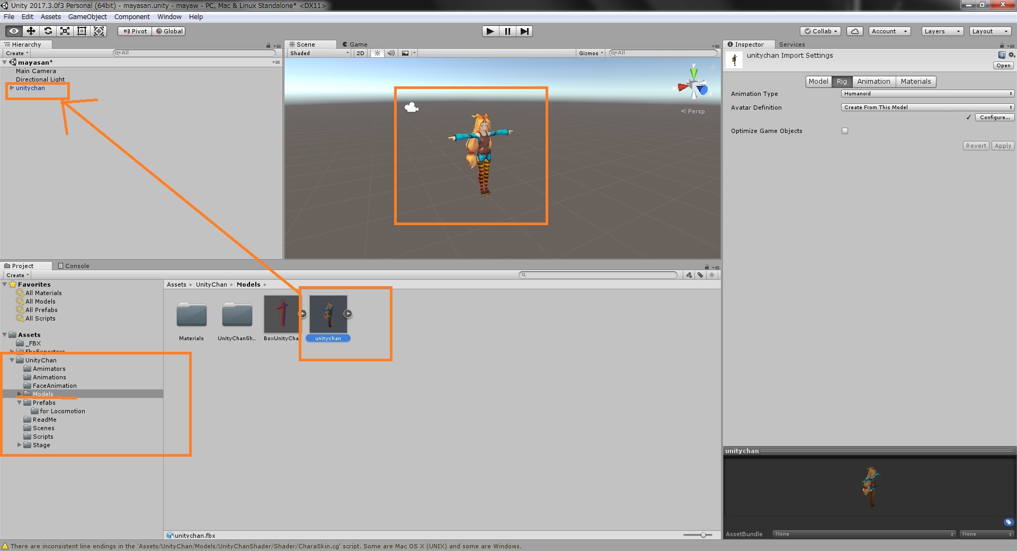
Task: Click the Pause button in the toolbar
Action: pyautogui.click(x=507, y=31)
